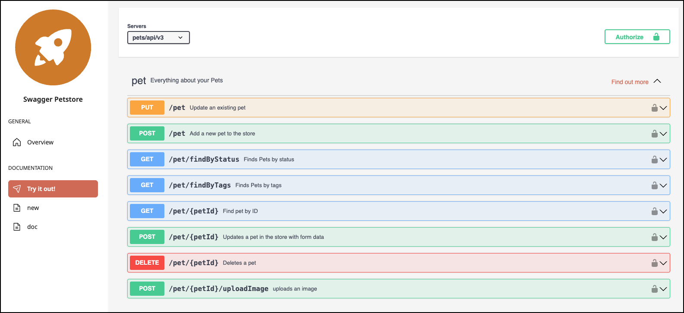Screen dimensions: 684x313
Task: Click the green POST badge for Updates a pet
Action: 147,237
